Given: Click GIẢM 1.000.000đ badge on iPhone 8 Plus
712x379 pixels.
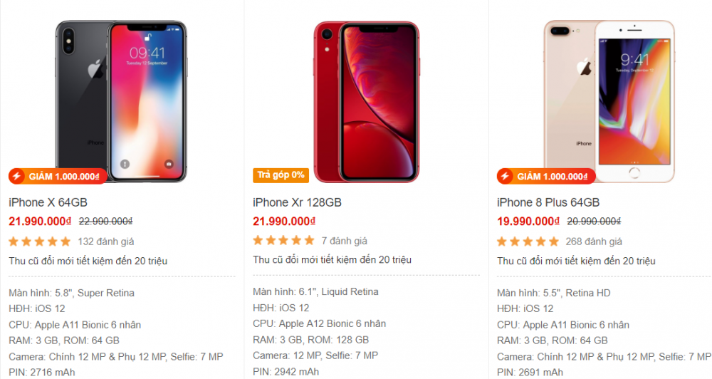Looking at the screenshot, I should coord(546,177).
